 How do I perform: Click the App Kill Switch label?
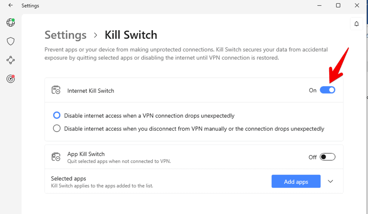86,154
